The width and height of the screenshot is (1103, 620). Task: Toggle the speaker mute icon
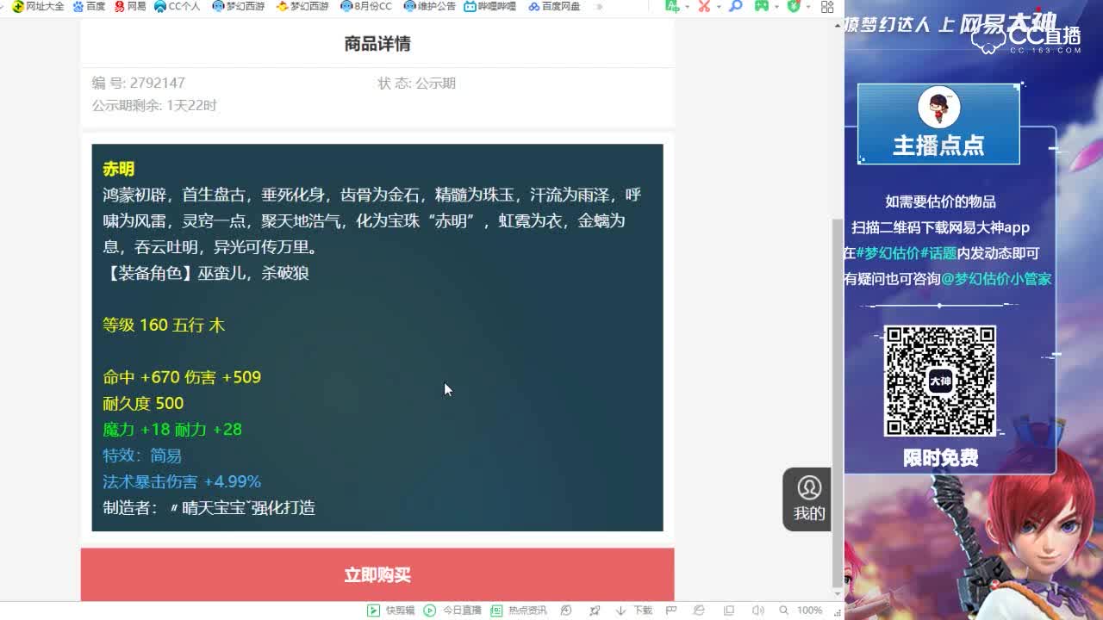pos(758,610)
